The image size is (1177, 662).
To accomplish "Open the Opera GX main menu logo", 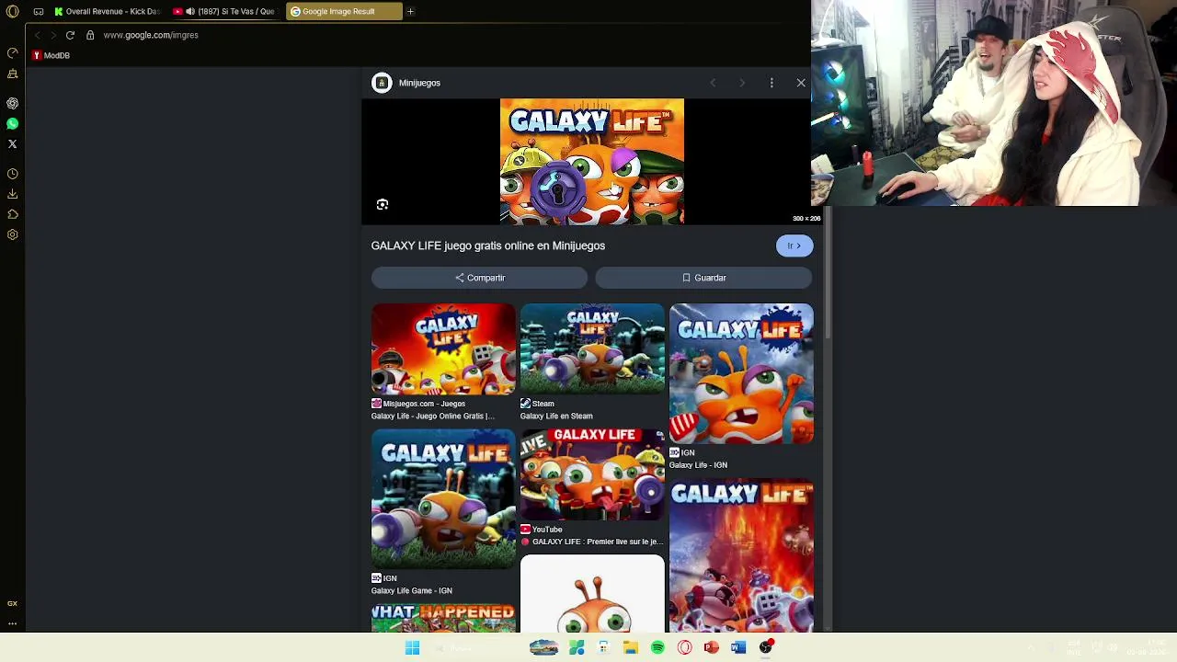I will pyautogui.click(x=13, y=11).
